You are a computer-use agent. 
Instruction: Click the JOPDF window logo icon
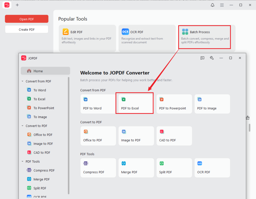click(x=24, y=58)
